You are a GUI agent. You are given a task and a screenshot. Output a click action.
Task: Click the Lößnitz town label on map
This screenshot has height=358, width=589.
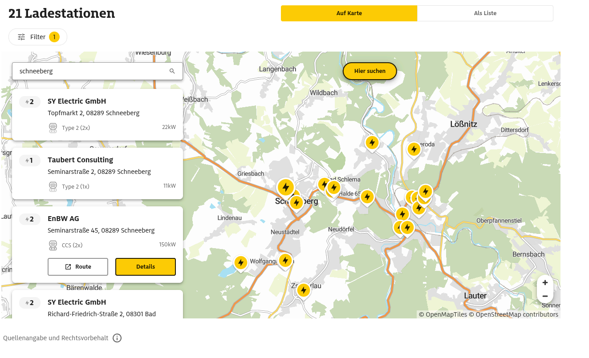pos(463,124)
